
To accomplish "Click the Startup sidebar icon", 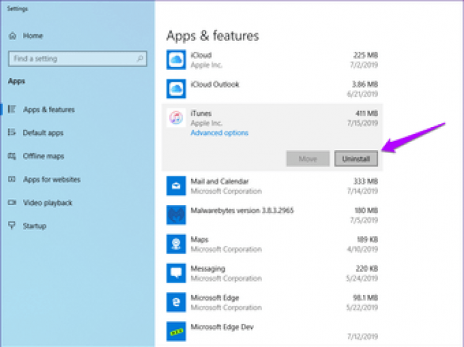I will click(12, 226).
